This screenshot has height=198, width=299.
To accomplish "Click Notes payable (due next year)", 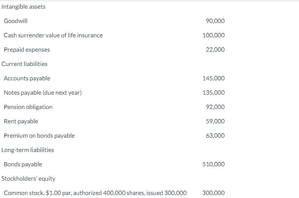I will 43,92.
